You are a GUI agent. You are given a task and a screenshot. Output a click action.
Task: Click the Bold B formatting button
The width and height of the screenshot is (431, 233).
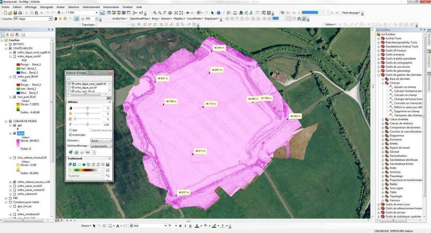coord(180,225)
